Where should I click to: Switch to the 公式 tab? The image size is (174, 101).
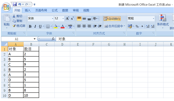point(55,10)
